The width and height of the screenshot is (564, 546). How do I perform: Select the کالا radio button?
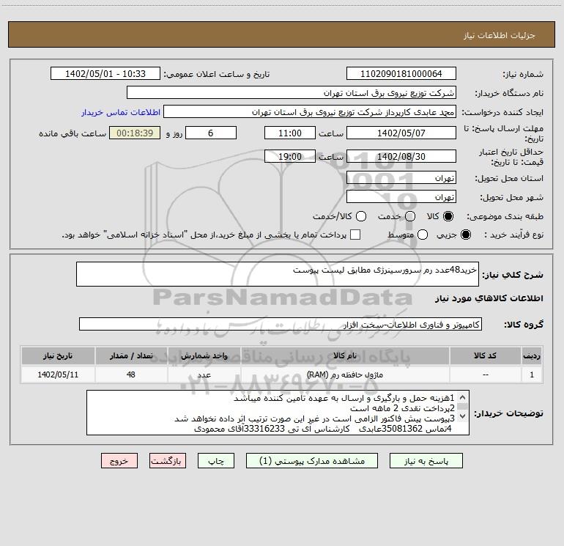pyautogui.click(x=448, y=216)
